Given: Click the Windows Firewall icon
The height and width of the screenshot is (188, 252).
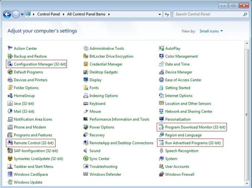Looking at the screenshot, I should pos(161,174).
